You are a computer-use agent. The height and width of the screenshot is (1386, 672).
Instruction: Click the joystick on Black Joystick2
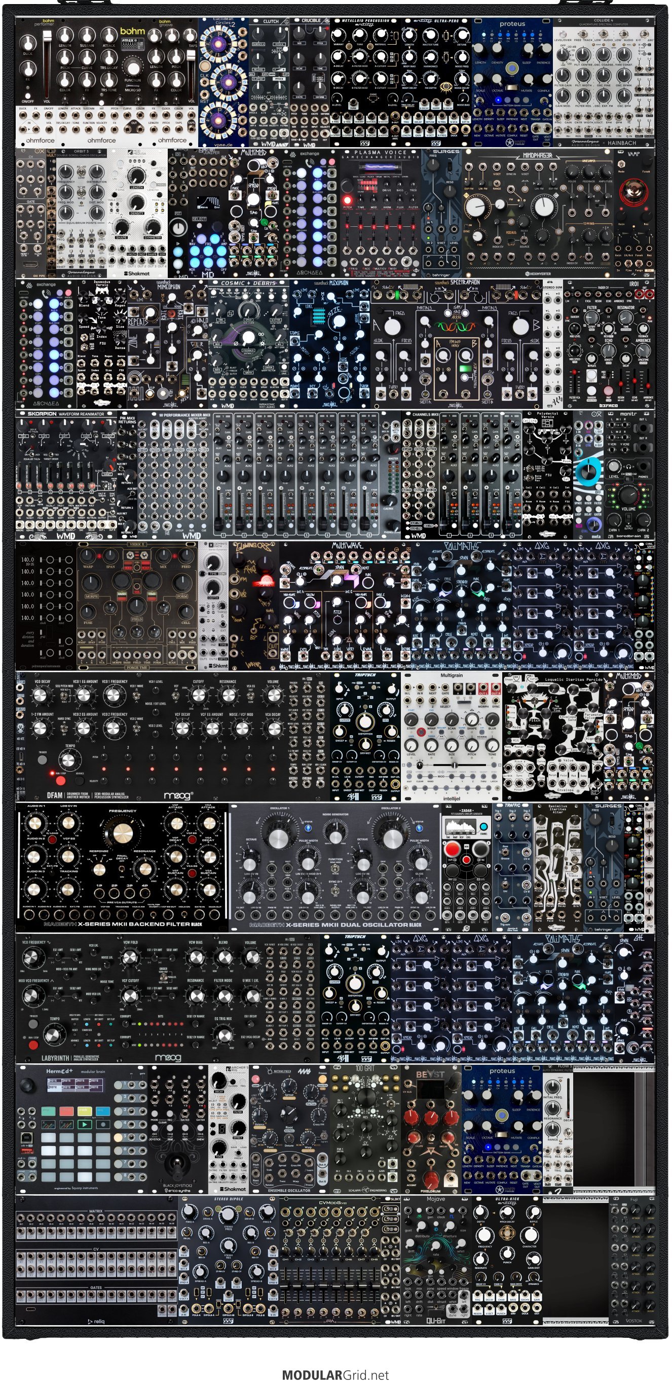click(176, 1163)
